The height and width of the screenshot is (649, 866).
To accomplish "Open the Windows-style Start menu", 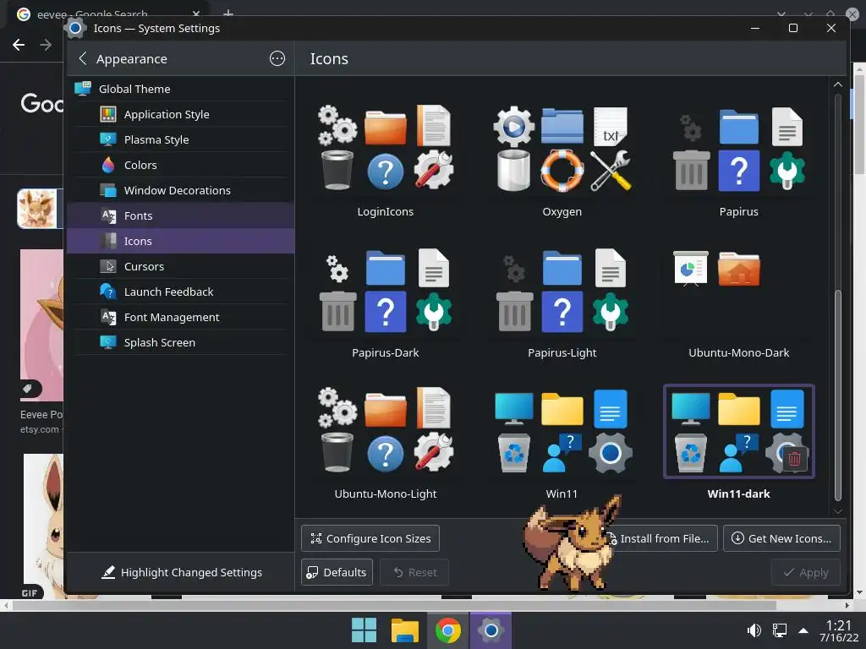I will click(364, 630).
